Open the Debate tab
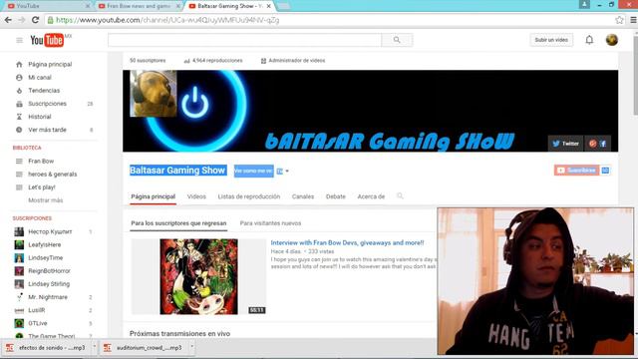The height and width of the screenshot is (359, 638). [336, 196]
